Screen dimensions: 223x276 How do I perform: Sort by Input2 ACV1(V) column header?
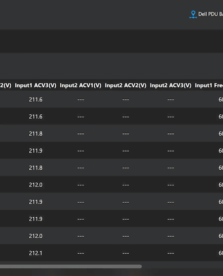[80, 85]
